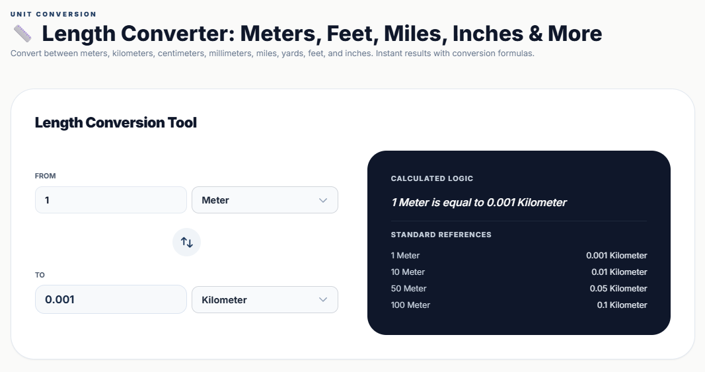Click the '100 Meter' reference row label
The height and width of the screenshot is (372, 705).
pyautogui.click(x=410, y=305)
